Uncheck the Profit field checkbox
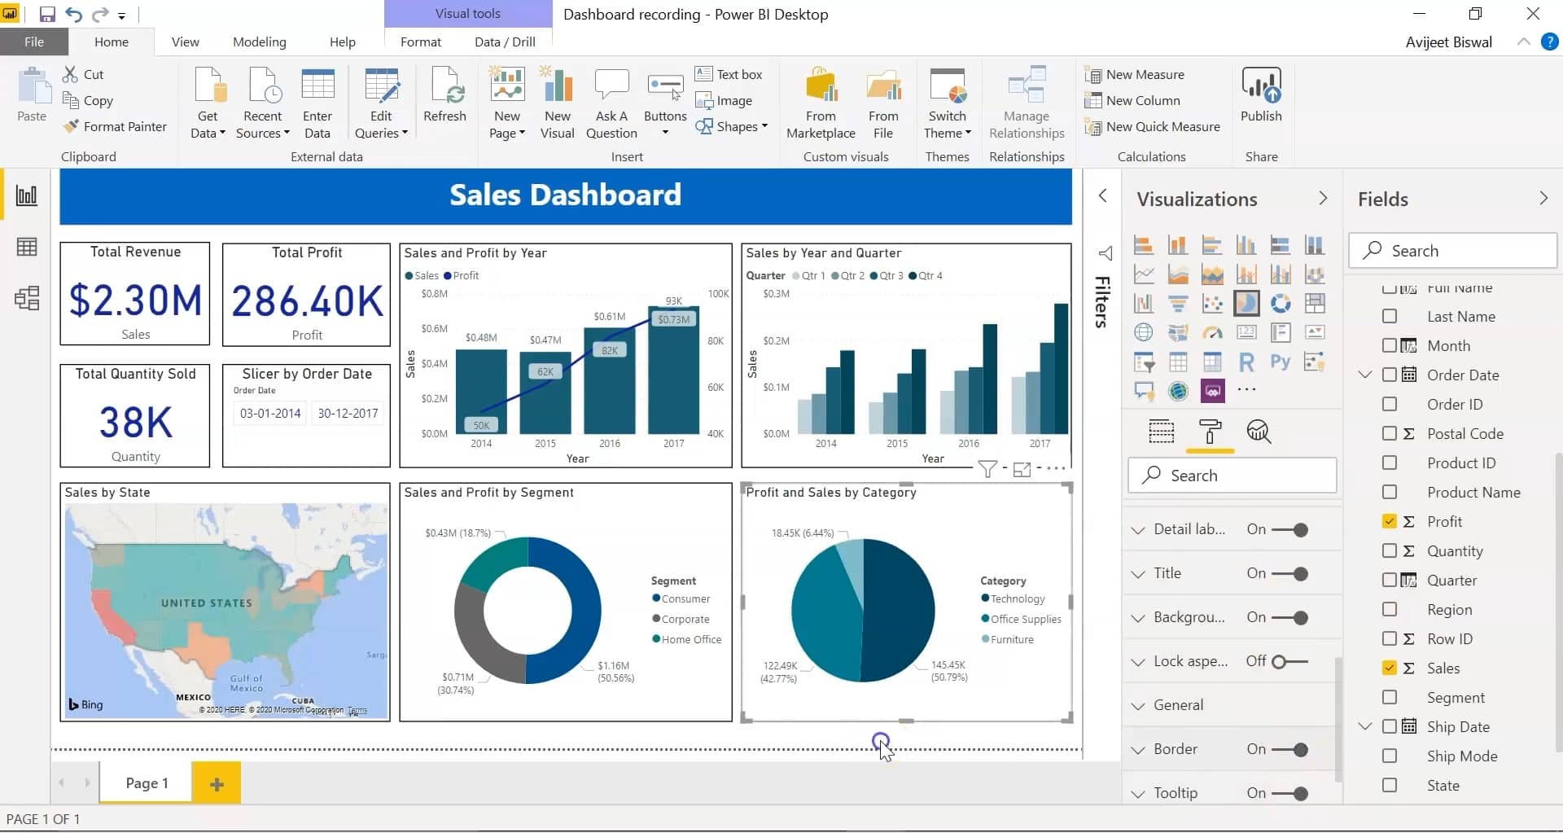This screenshot has height=833, width=1563. (x=1390, y=521)
